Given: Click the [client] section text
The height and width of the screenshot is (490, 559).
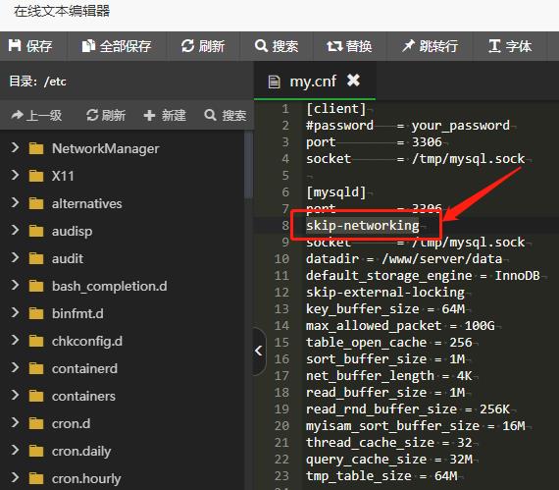Looking at the screenshot, I should 335,108.
